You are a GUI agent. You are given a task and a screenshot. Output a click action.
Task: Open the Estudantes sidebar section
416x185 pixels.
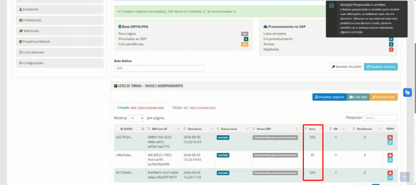click(x=60, y=9)
